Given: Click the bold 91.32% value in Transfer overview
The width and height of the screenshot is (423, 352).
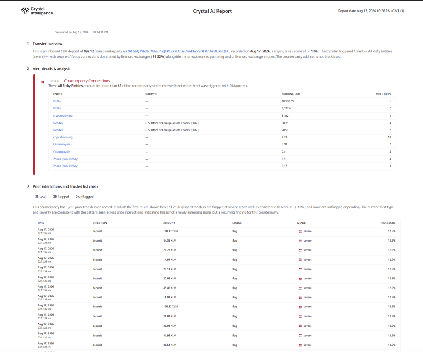Looking at the screenshot, I should pyautogui.click(x=158, y=56).
